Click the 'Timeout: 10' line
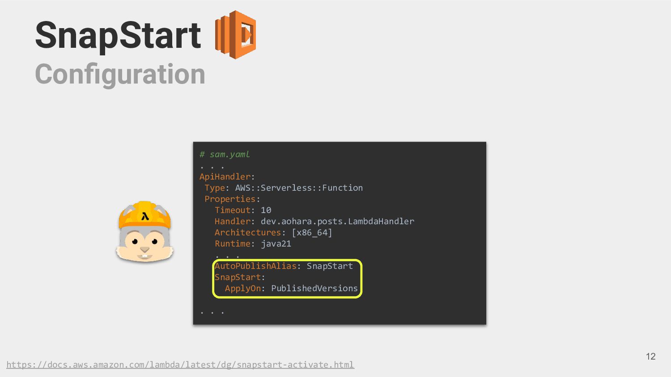671x377 pixels. point(243,210)
